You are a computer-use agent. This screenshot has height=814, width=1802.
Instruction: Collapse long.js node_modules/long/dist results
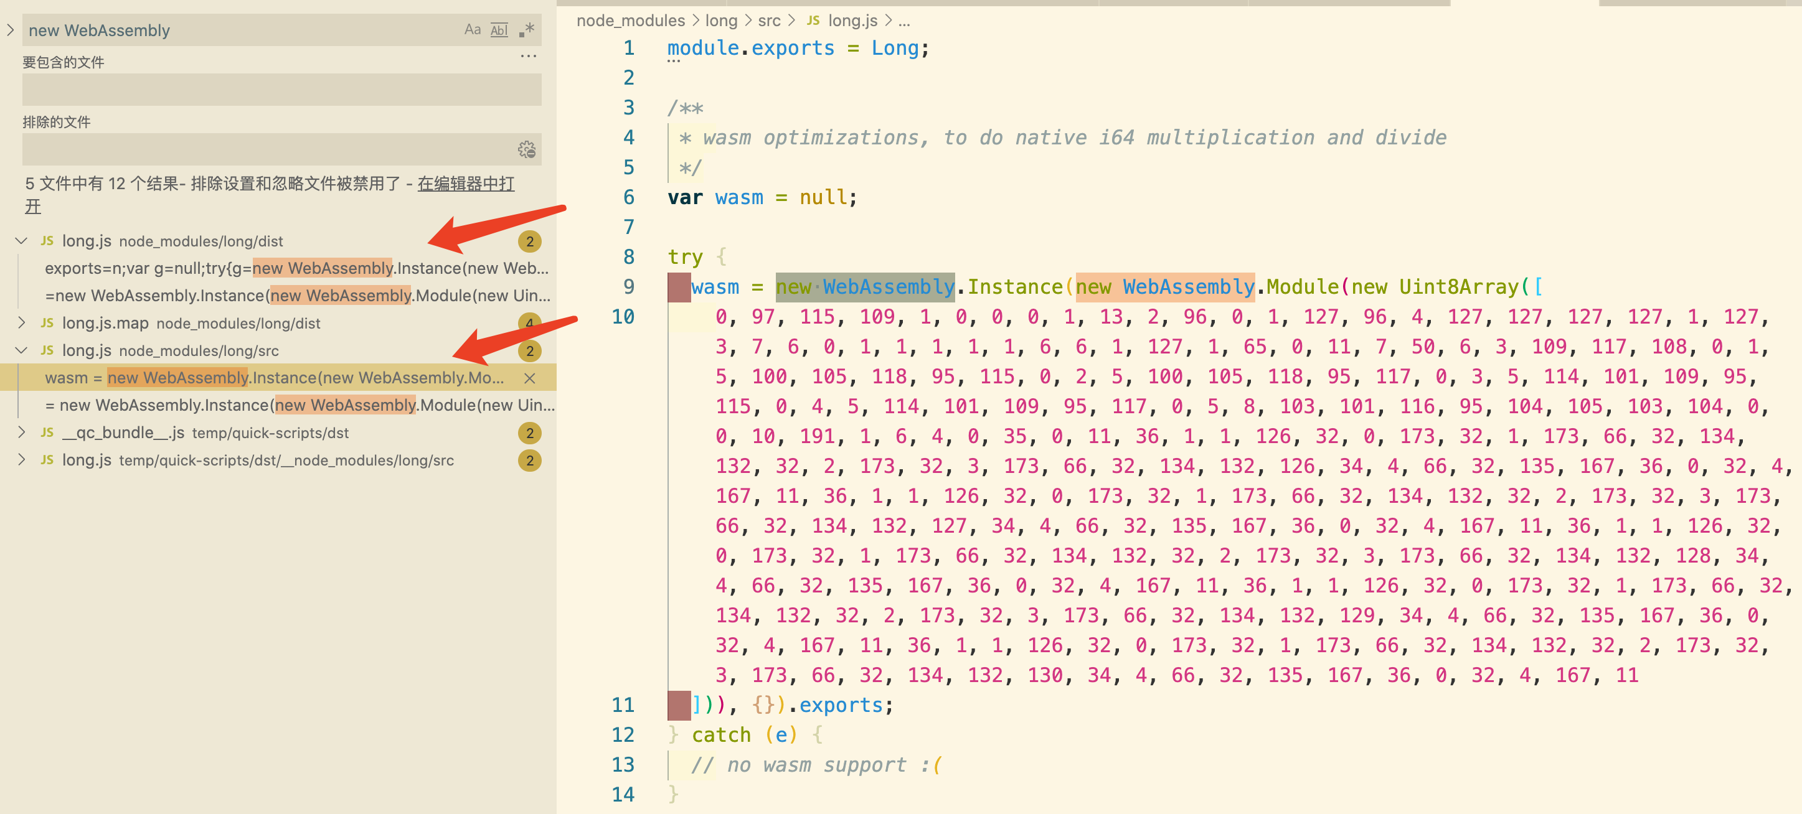coord(22,241)
